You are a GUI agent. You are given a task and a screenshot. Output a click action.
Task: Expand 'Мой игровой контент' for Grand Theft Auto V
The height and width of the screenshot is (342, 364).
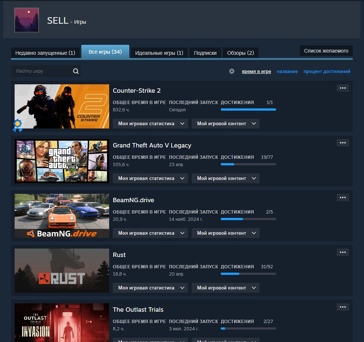225,178
